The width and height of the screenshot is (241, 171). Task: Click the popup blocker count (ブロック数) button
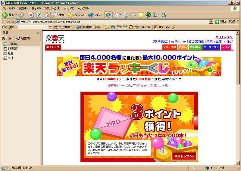(x=139, y=27)
